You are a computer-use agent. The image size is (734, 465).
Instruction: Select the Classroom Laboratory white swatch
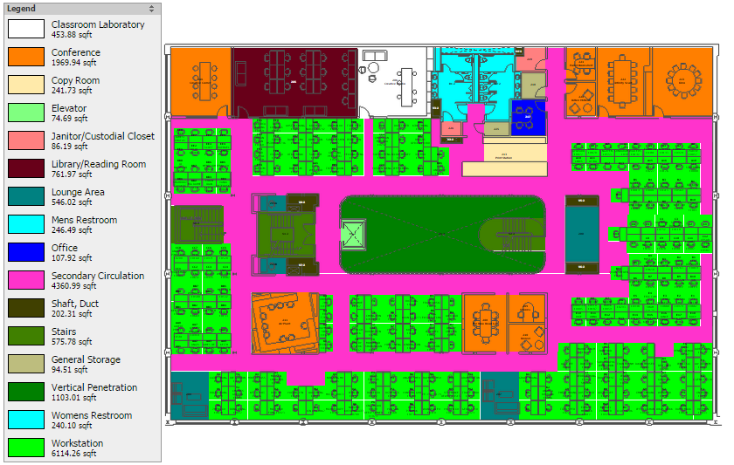(26, 29)
